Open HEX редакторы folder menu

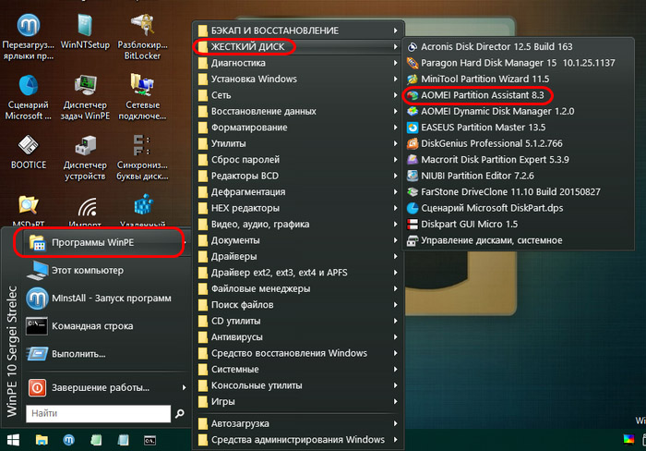tap(298, 208)
